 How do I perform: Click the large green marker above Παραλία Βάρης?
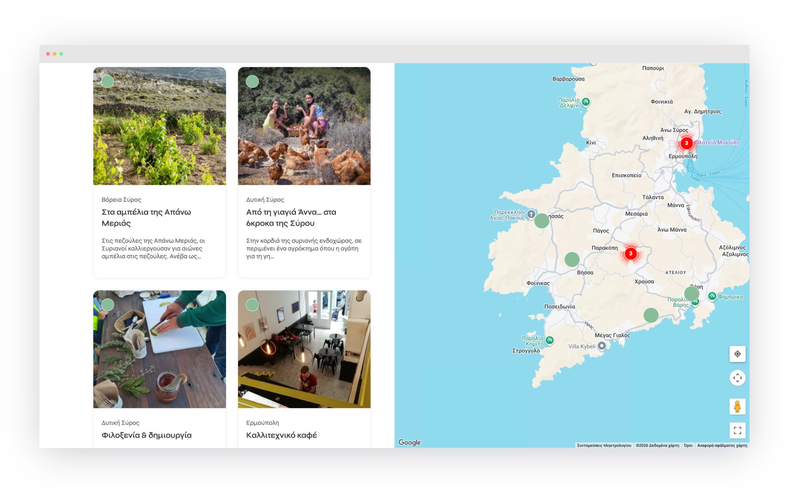tap(691, 294)
